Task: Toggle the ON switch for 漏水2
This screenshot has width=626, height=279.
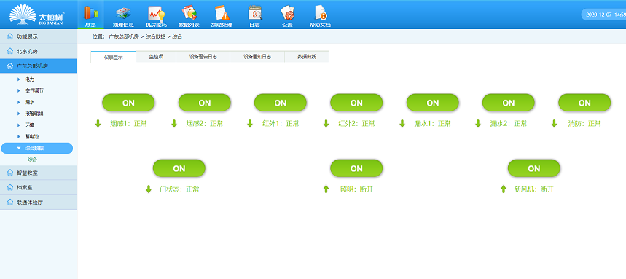Action: click(508, 103)
